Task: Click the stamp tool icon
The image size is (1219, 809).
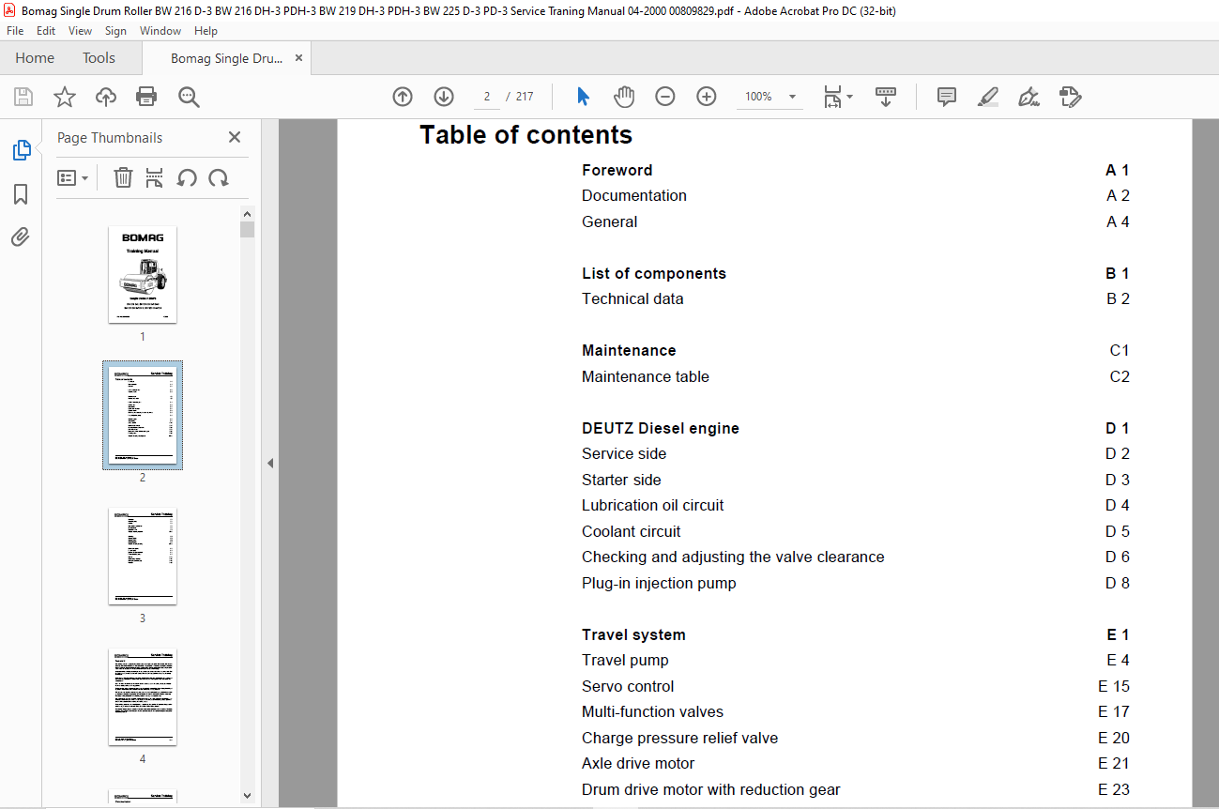Action: coord(1071,97)
